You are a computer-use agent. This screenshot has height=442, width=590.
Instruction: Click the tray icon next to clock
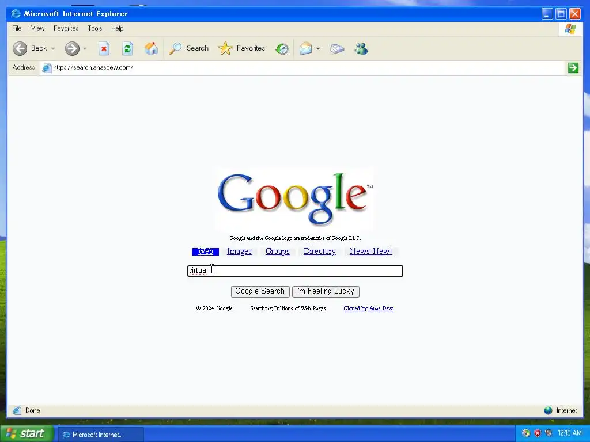pyautogui.click(x=549, y=433)
